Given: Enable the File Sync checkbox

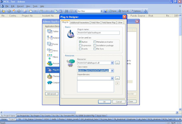Looking at the screenshot, I should click(95, 49).
